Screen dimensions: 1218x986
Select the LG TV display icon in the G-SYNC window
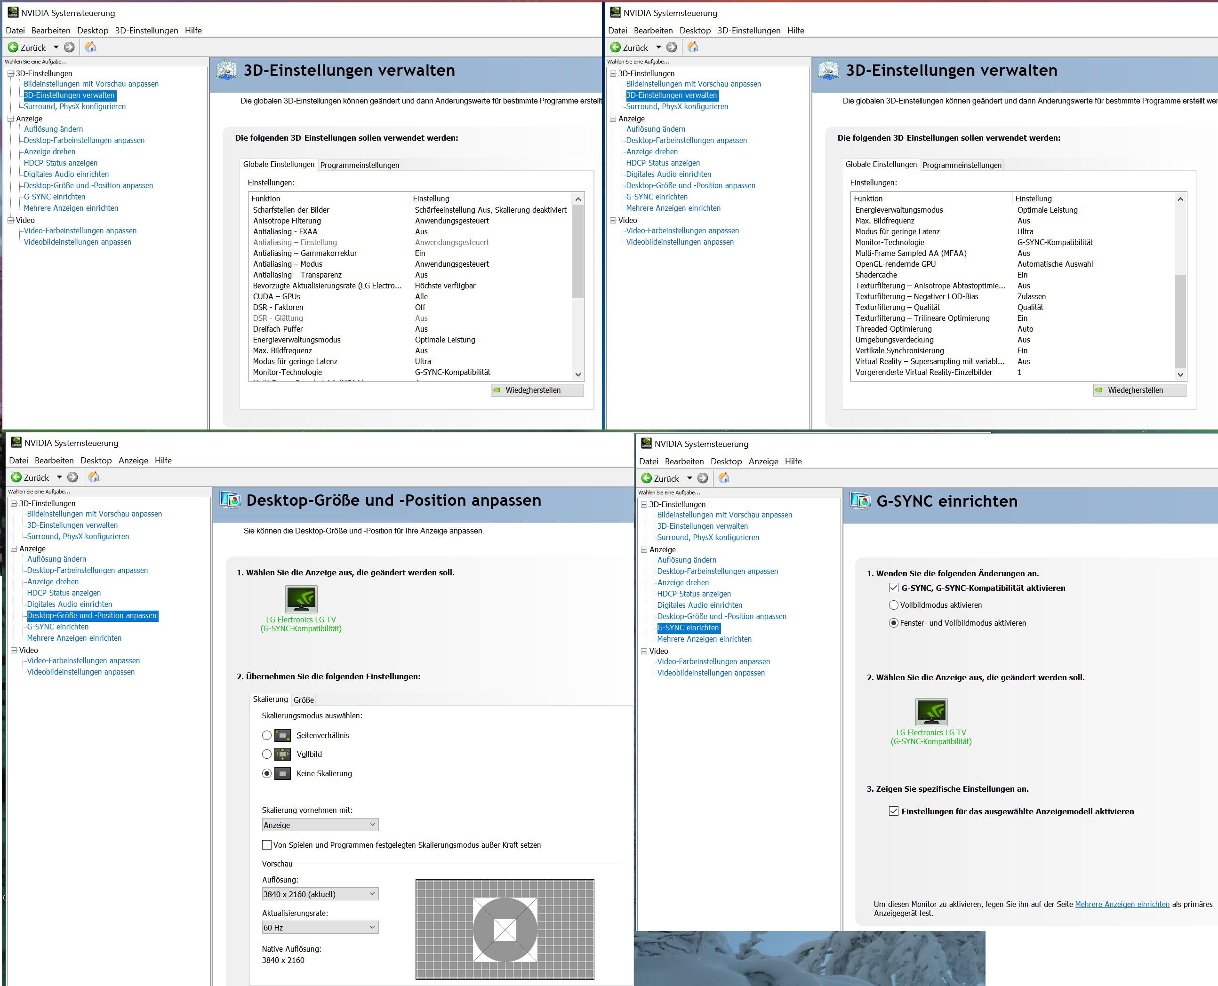932,712
